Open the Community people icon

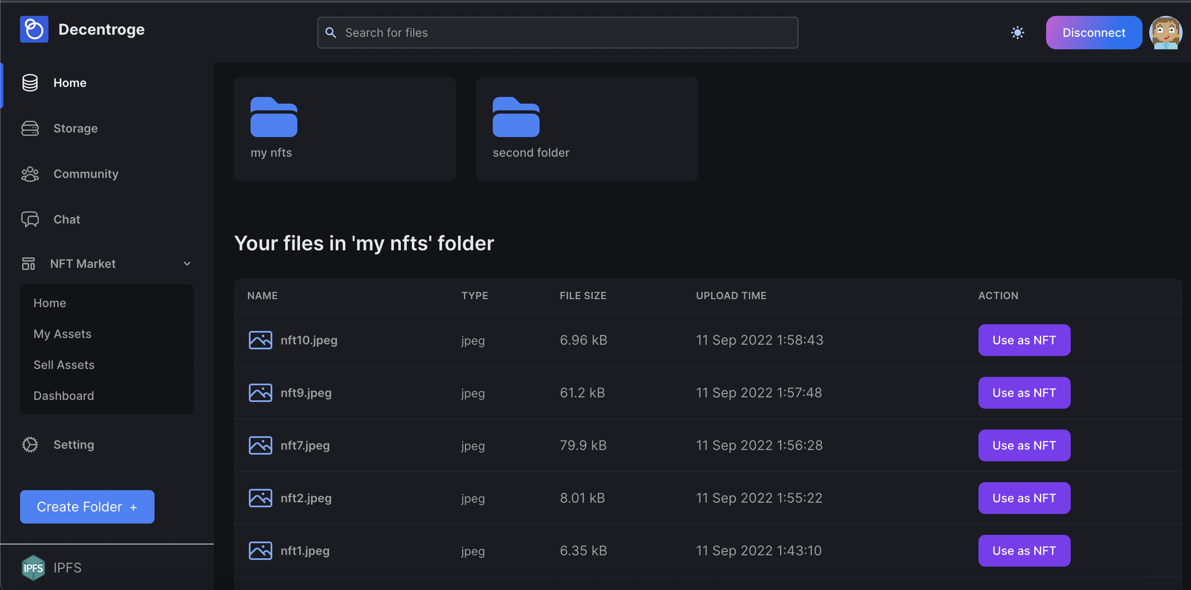(30, 174)
